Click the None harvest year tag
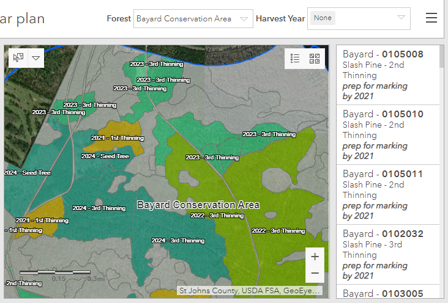The height and width of the screenshot is (303, 448). pyautogui.click(x=323, y=18)
